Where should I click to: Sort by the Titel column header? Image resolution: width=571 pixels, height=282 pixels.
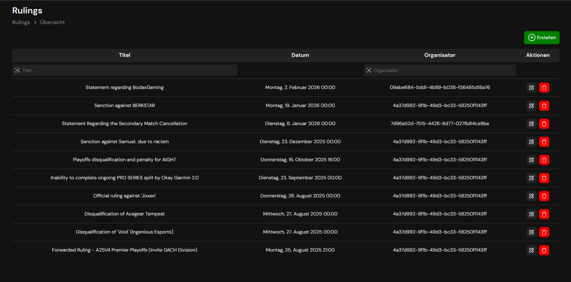coord(125,55)
